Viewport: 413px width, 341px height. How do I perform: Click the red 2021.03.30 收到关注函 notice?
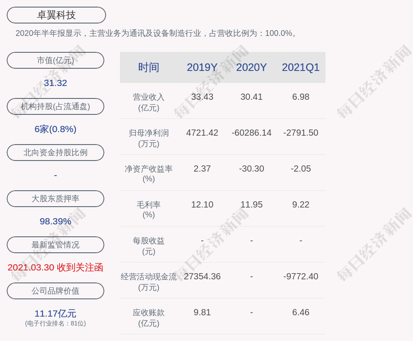click(x=56, y=267)
